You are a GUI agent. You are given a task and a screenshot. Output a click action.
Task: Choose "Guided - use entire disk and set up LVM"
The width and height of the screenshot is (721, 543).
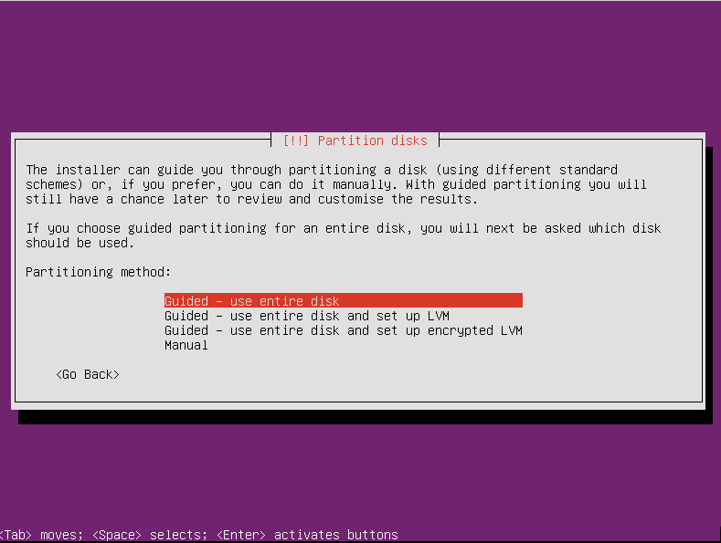point(307,316)
